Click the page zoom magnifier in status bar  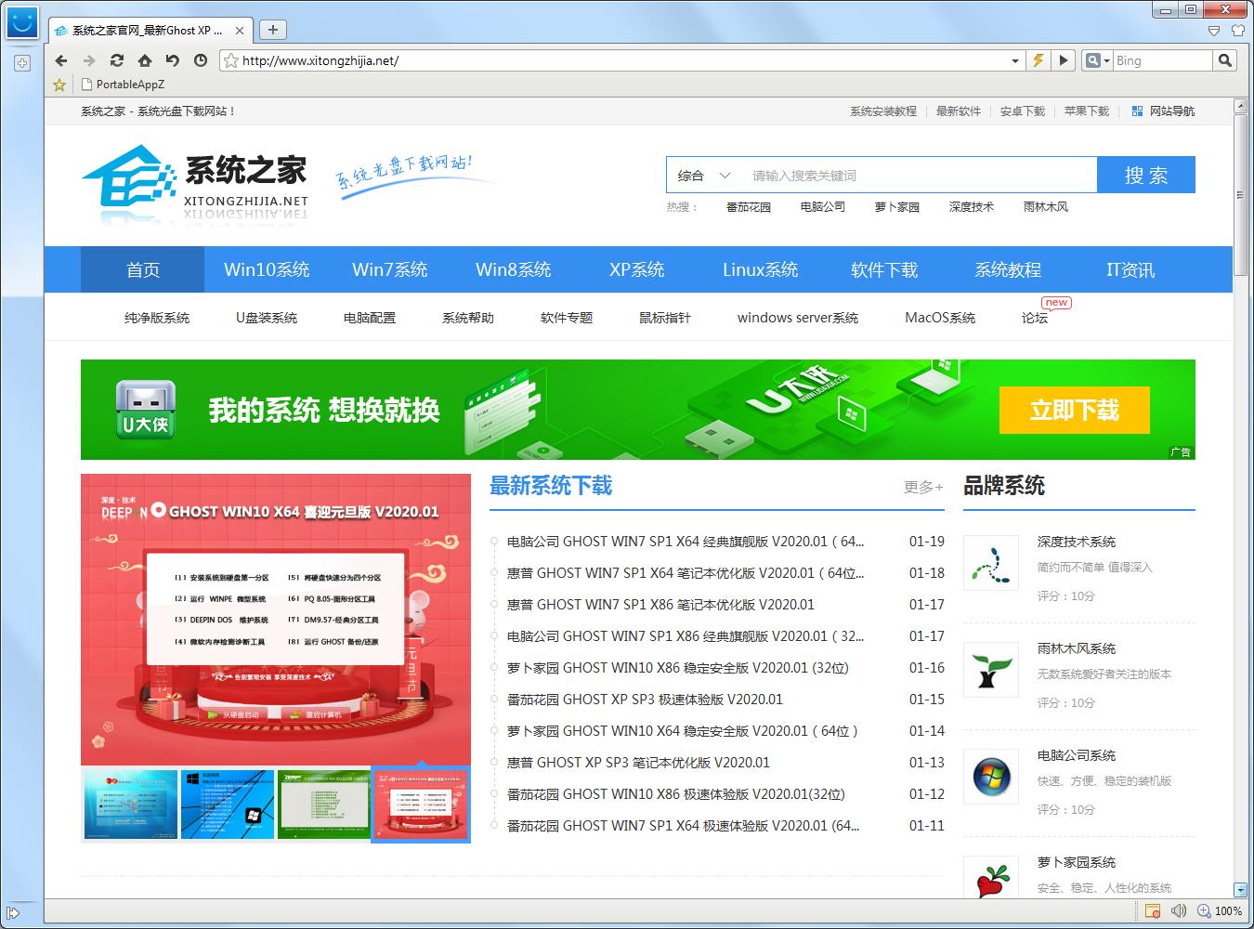click(x=1202, y=911)
